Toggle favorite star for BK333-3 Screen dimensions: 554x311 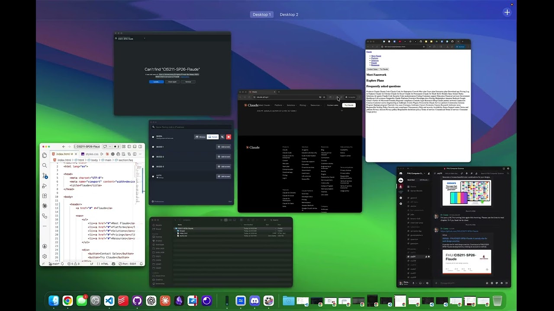pyautogui.click(x=153, y=167)
